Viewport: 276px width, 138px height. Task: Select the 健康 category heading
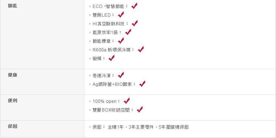[13, 75]
